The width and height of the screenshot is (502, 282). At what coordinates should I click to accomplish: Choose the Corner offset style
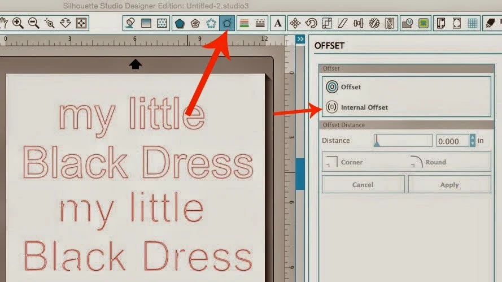tap(344, 162)
